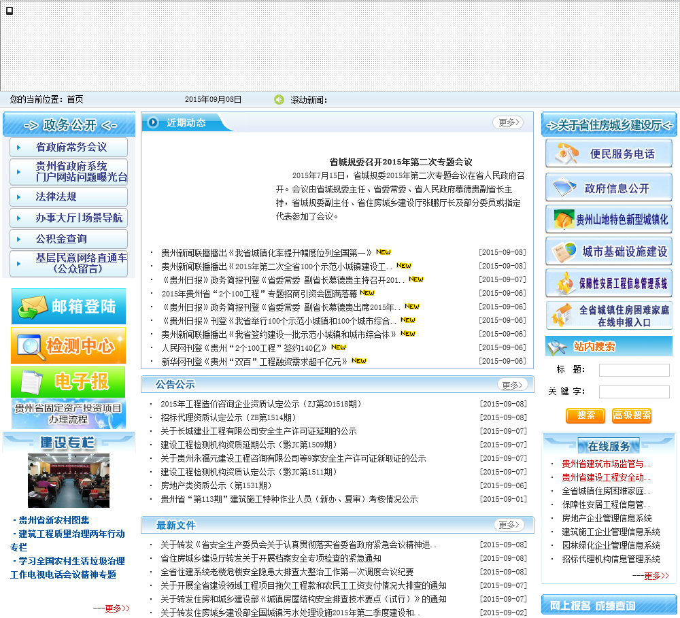Open headline 省城规委召开2015年第二次专题会议

(401, 162)
